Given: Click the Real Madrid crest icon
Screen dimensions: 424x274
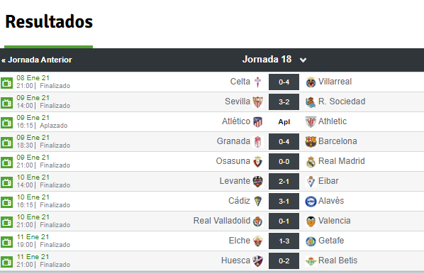Looking at the screenshot, I should click(311, 162).
